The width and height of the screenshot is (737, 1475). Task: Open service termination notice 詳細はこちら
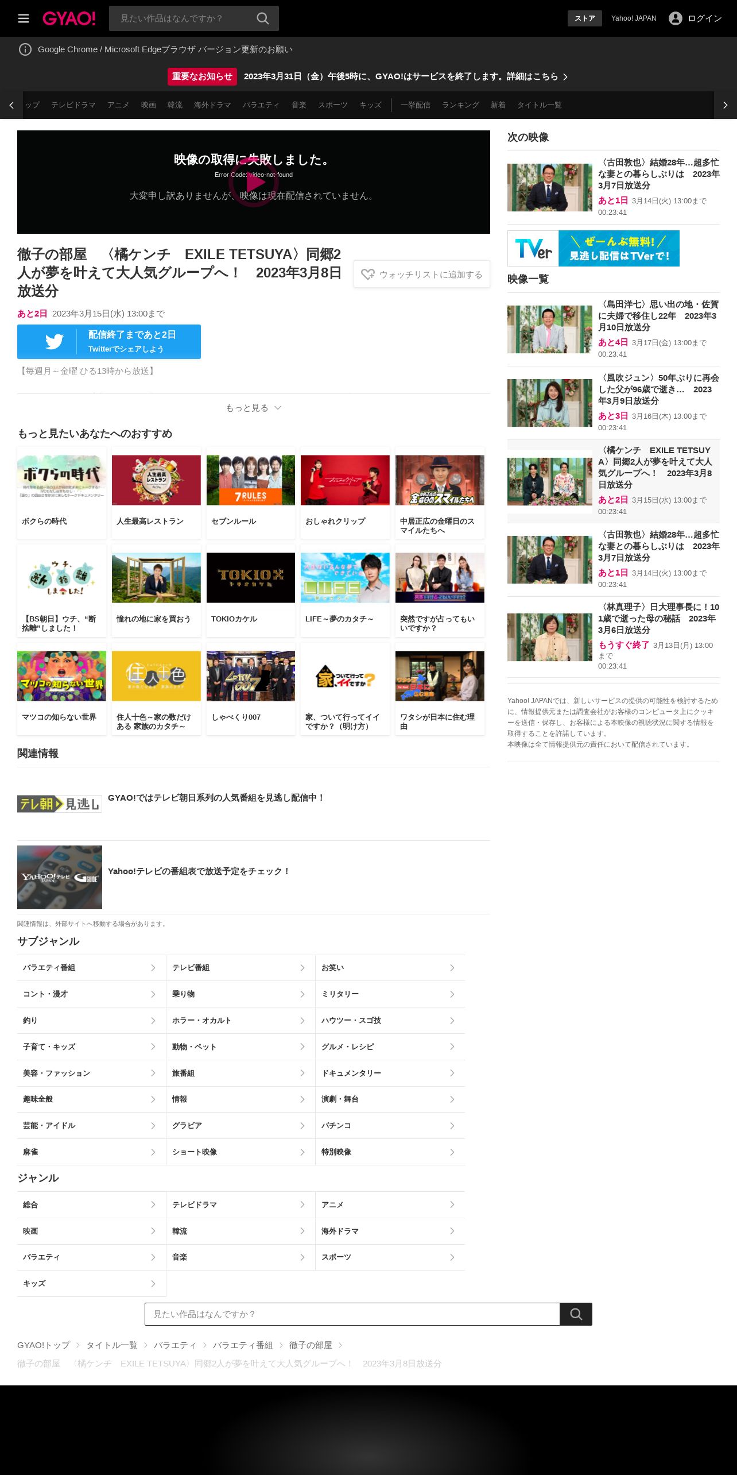[x=537, y=76]
